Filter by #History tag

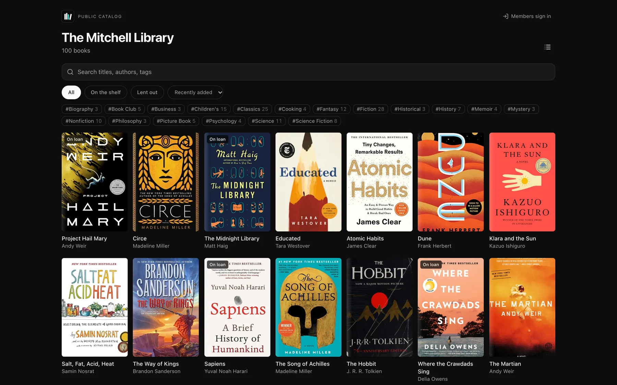[448, 109]
